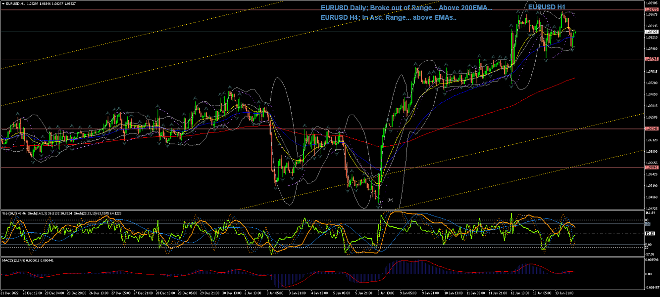This screenshot has width=660, height=297.
Task: Click the '29 Dec 21:00' time axis label
Action: click(210, 293)
